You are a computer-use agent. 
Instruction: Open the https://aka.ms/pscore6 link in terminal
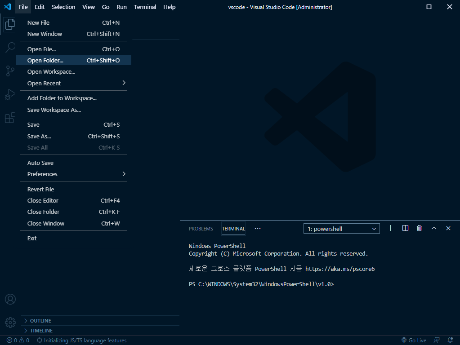[x=340, y=269]
